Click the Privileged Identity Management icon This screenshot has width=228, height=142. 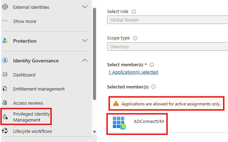click(5, 117)
